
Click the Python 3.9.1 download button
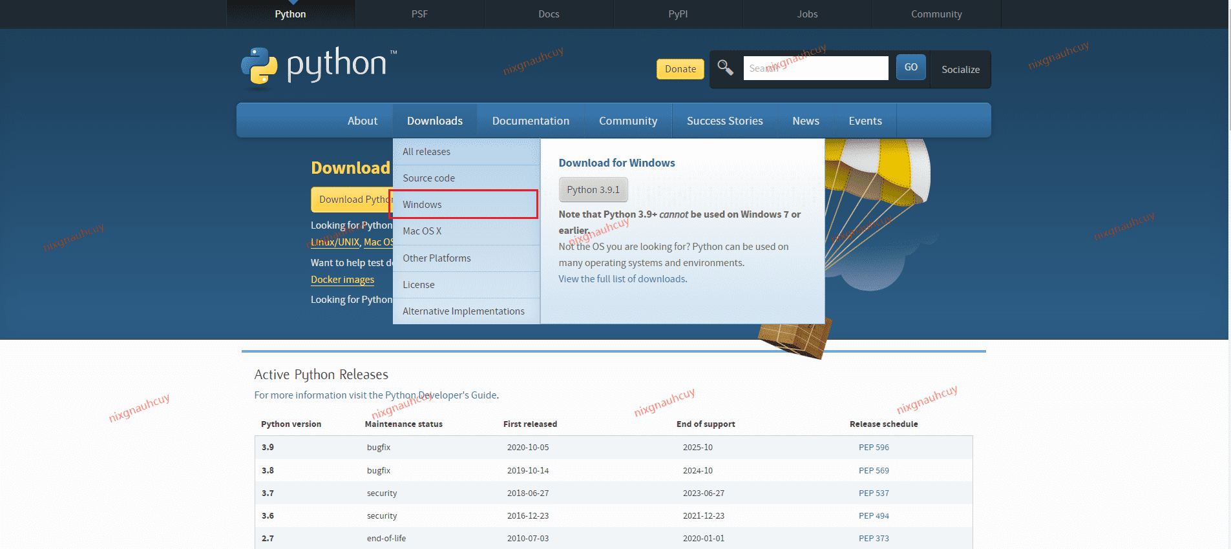[593, 190]
